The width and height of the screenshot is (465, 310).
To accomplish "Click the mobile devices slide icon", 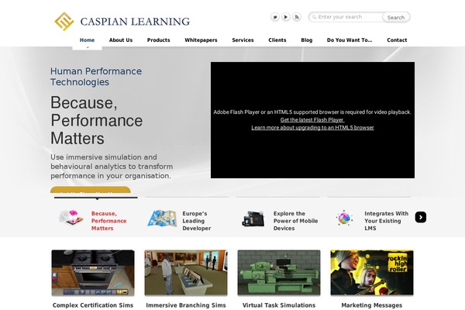I will pyautogui.click(x=253, y=219).
